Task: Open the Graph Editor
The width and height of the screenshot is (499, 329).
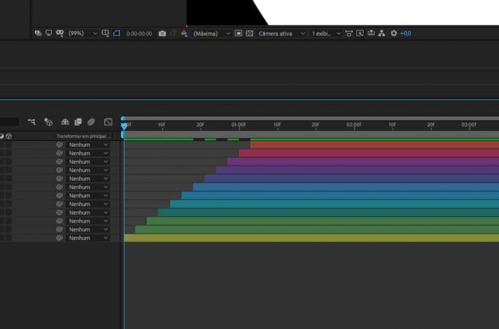Action: pos(108,122)
